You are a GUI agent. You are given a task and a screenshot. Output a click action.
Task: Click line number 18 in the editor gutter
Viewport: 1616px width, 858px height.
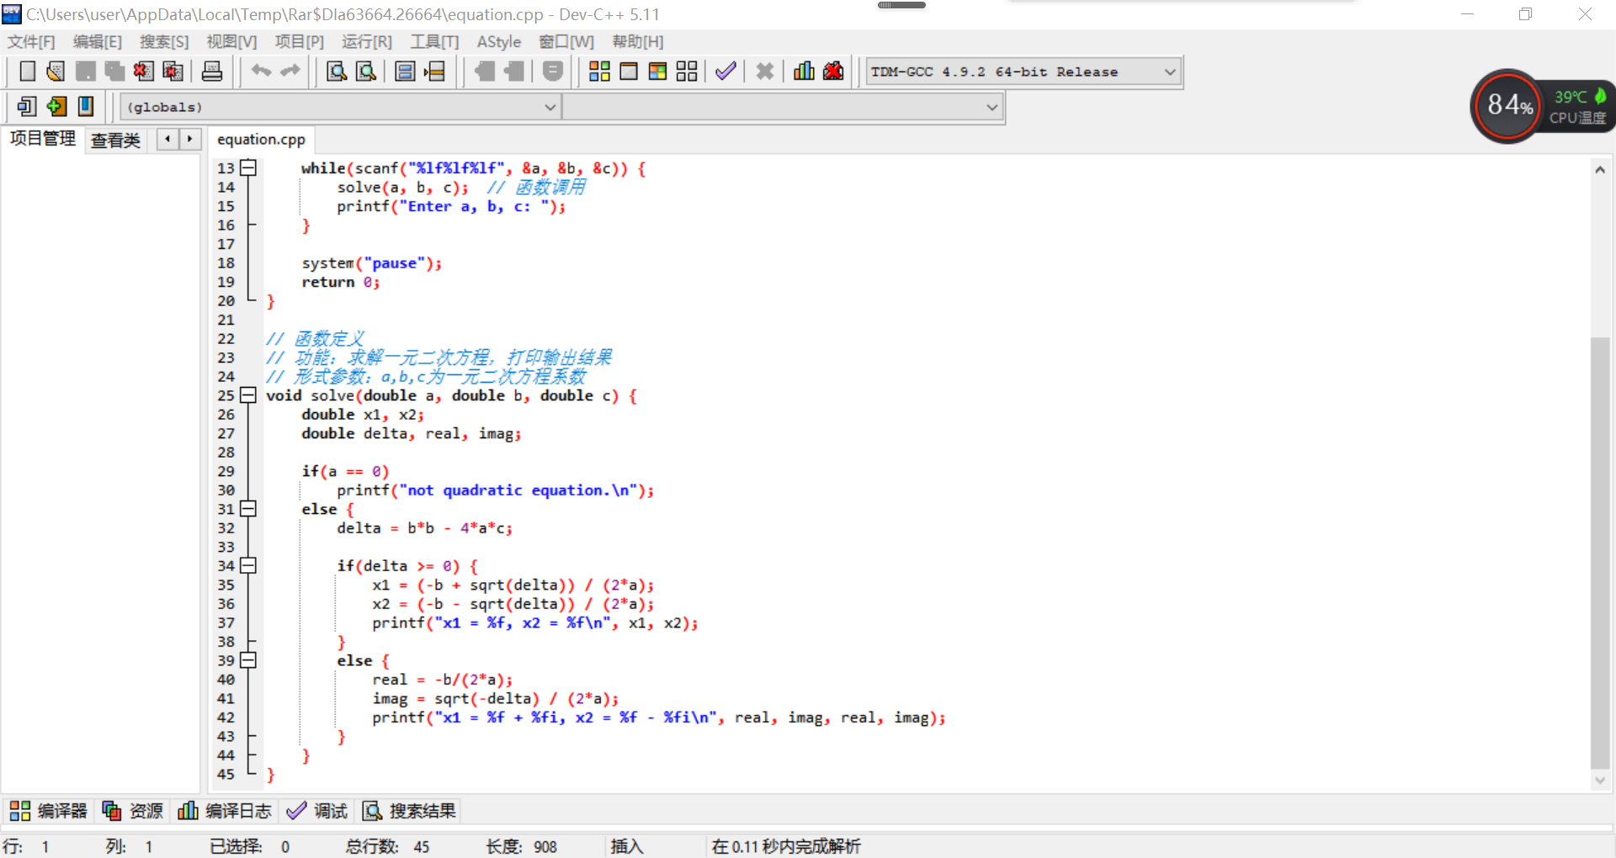pyautogui.click(x=226, y=263)
